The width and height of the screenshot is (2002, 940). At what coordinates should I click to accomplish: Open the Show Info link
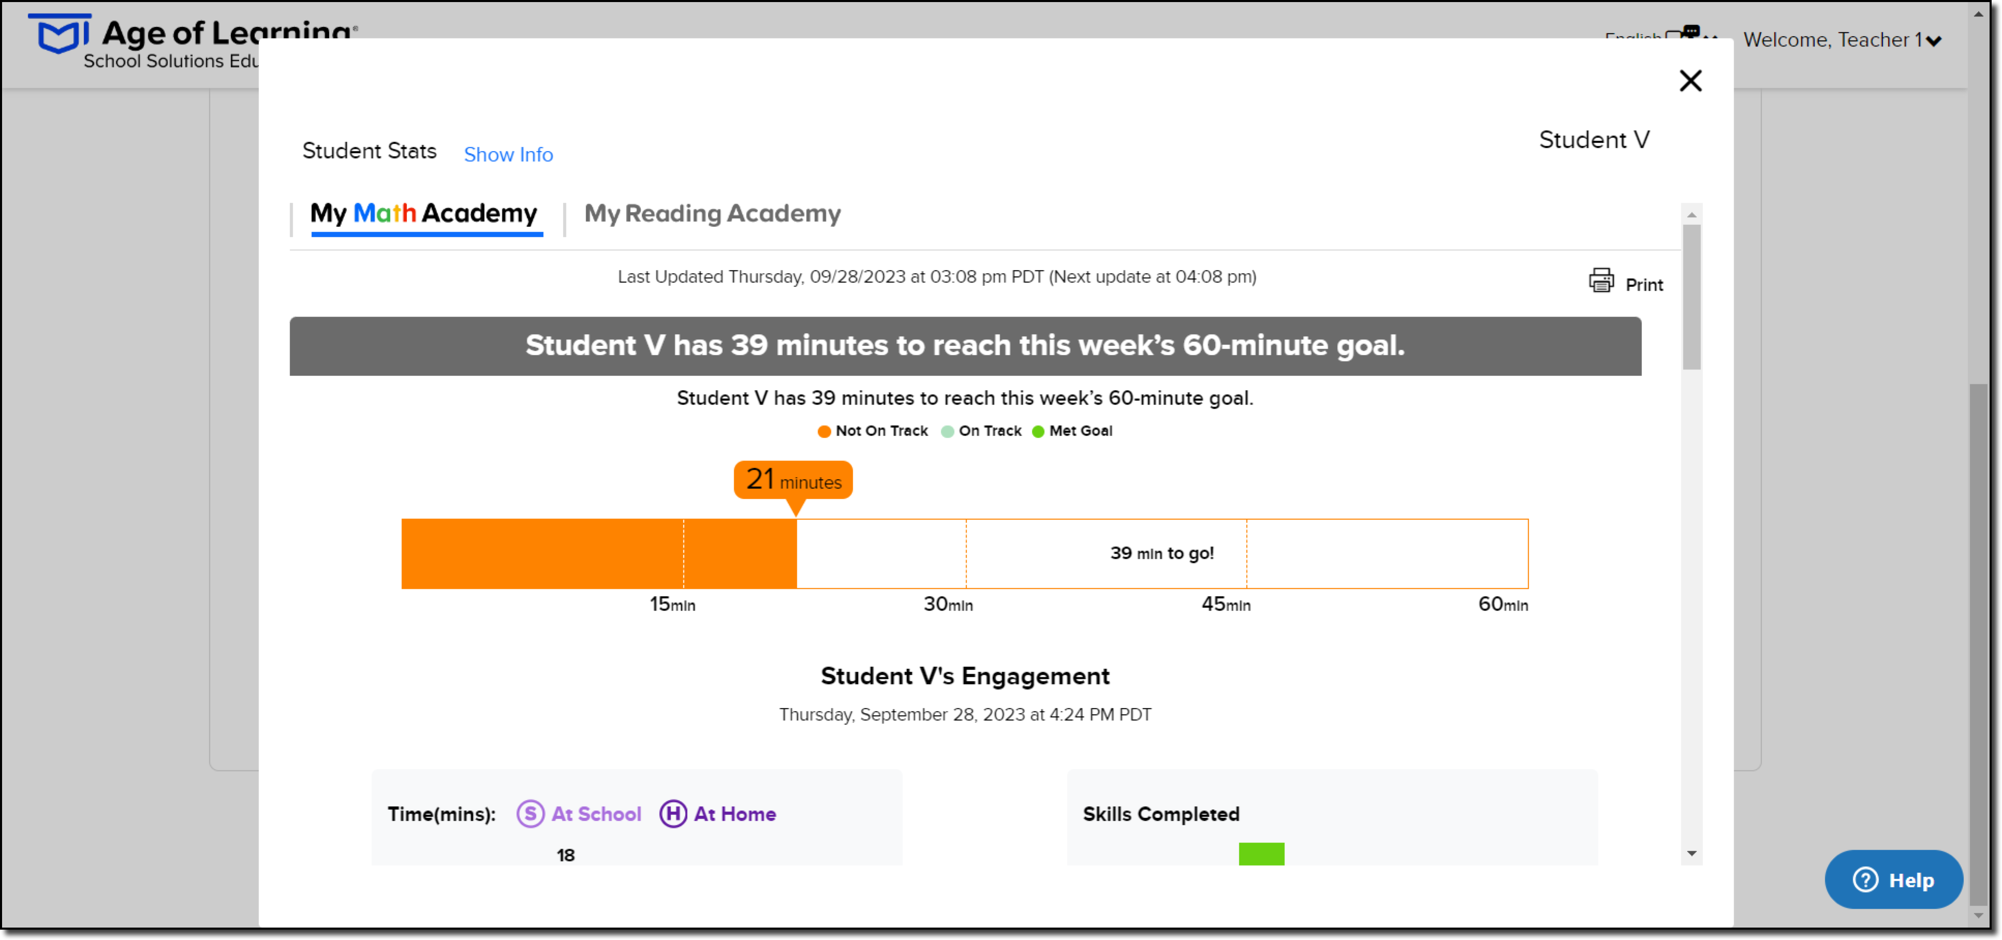(x=508, y=155)
